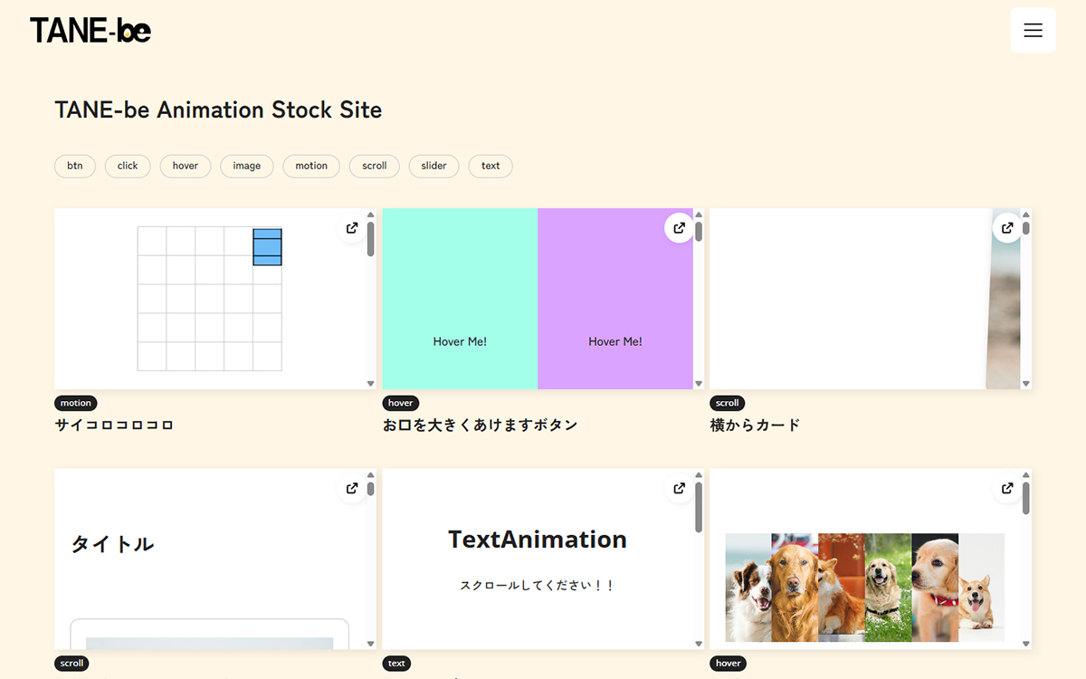Click the teal Hover Me! button

pyautogui.click(x=460, y=341)
